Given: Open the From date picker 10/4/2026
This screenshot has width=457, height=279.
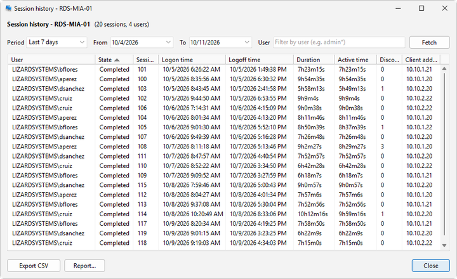Looking at the screenshot, I should click(x=142, y=42).
